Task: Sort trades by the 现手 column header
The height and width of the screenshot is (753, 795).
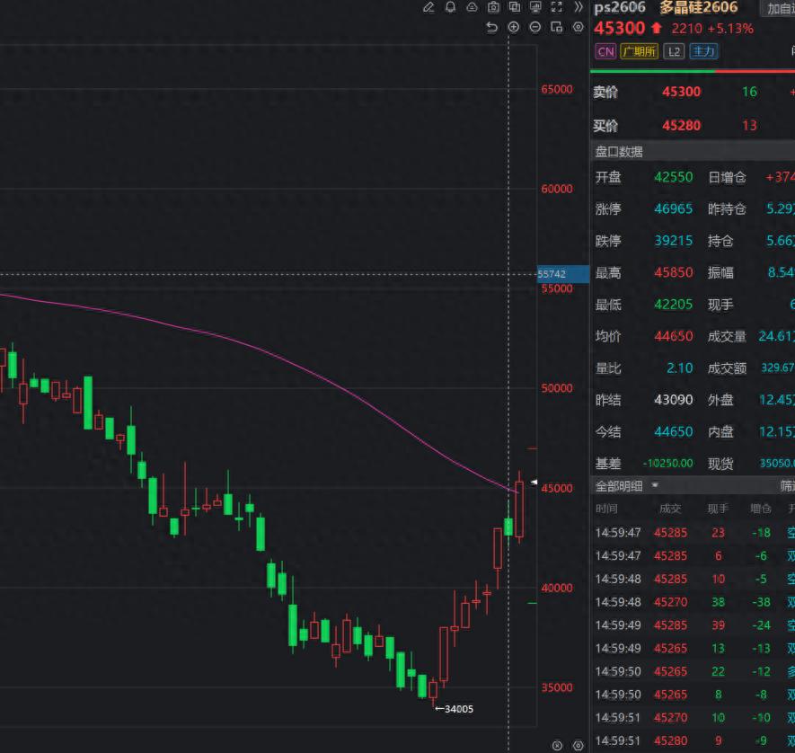Action: point(718,509)
